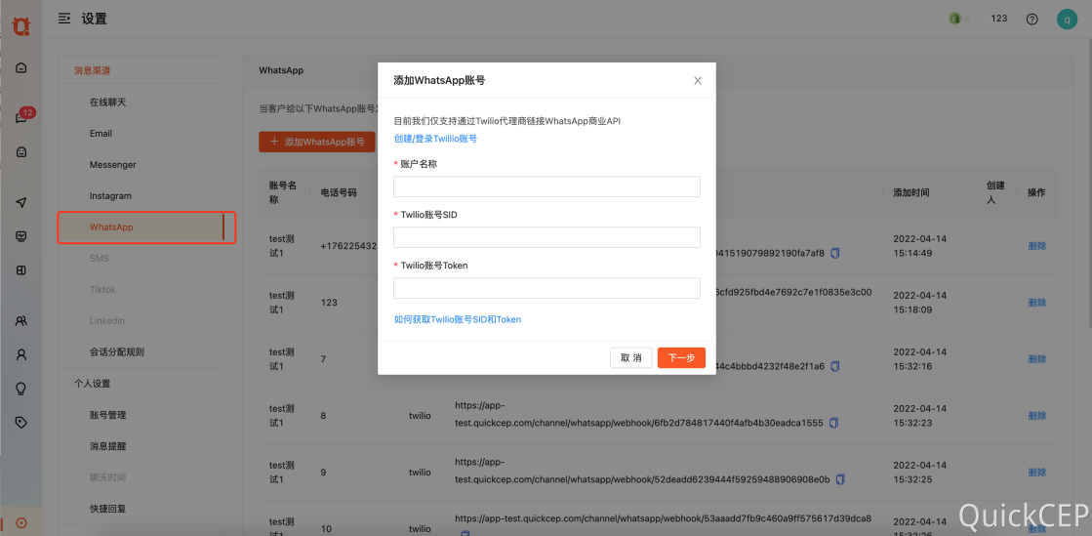Image resolution: width=1092 pixels, height=536 pixels.
Task: Select Linkedin in settings menu
Action: (x=106, y=320)
